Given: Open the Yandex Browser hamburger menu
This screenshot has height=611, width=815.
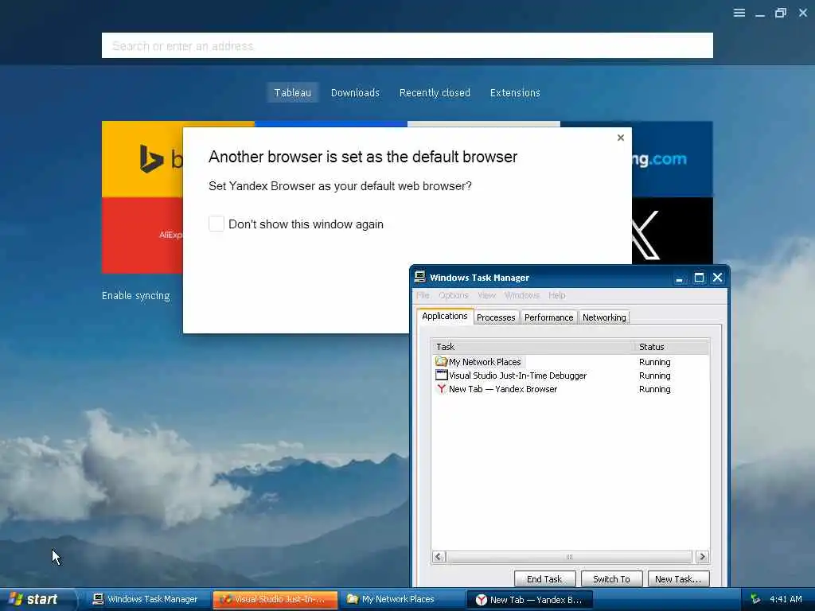Looking at the screenshot, I should [x=739, y=13].
